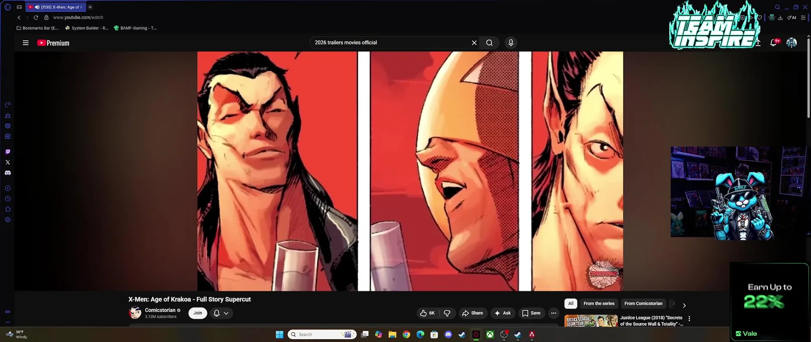Open YouTube guide hamburger menu

click(x=26, y=43)
